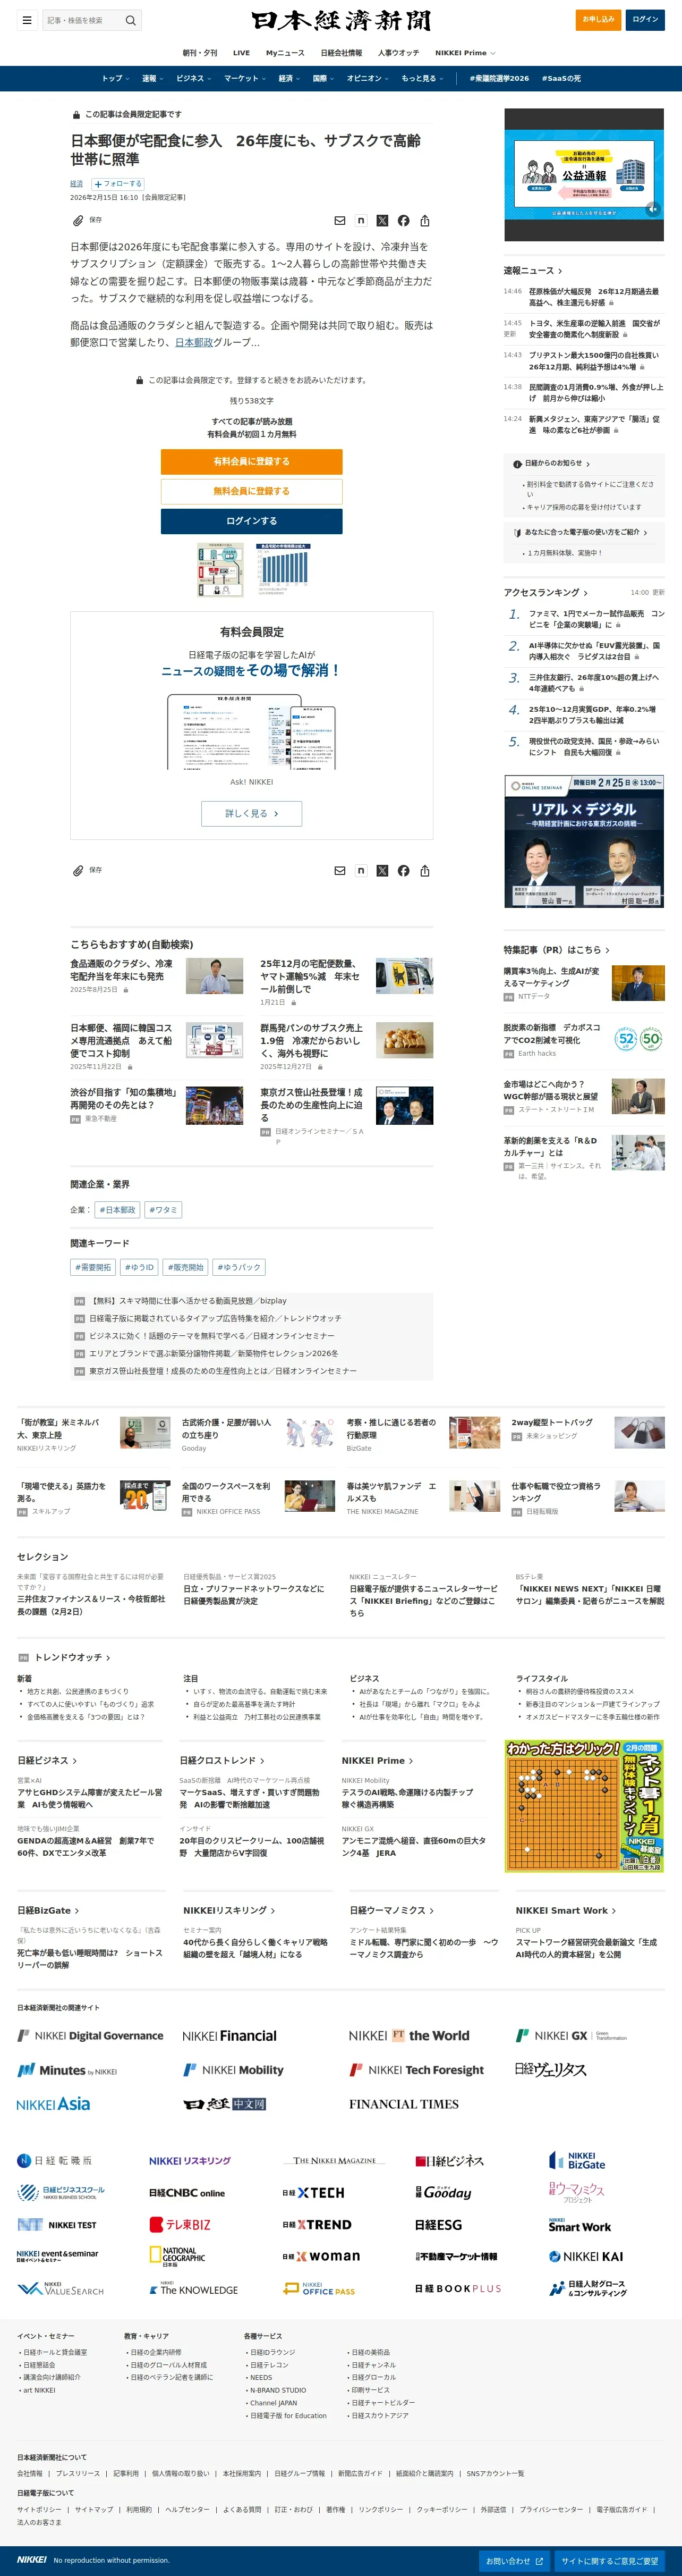Click the ログイン button in the header
The height and width of the screenshot is (2576, 682).
point(645,19)
